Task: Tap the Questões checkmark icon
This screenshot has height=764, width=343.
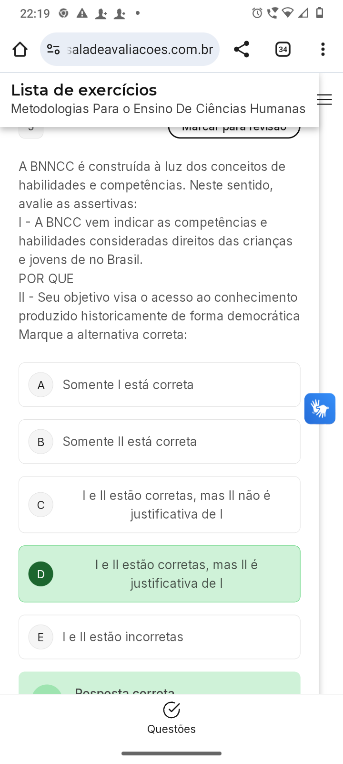Action: [x=171, y=710]
